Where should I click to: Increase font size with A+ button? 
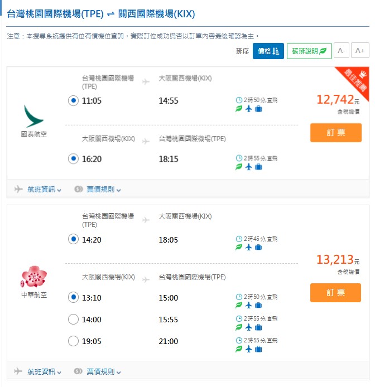point(360,51)
